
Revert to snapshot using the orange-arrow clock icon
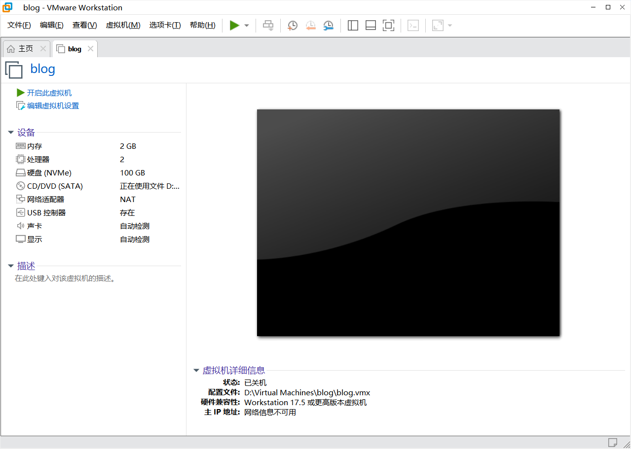coord(310,26)
